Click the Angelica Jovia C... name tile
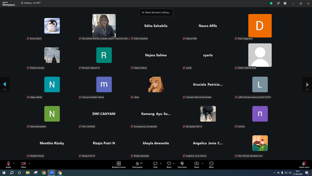 208,143
